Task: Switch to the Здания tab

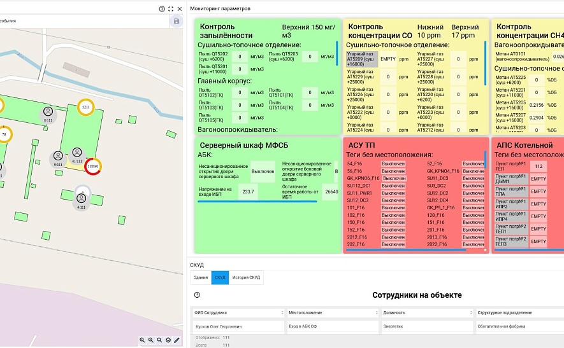Action: 201,277
